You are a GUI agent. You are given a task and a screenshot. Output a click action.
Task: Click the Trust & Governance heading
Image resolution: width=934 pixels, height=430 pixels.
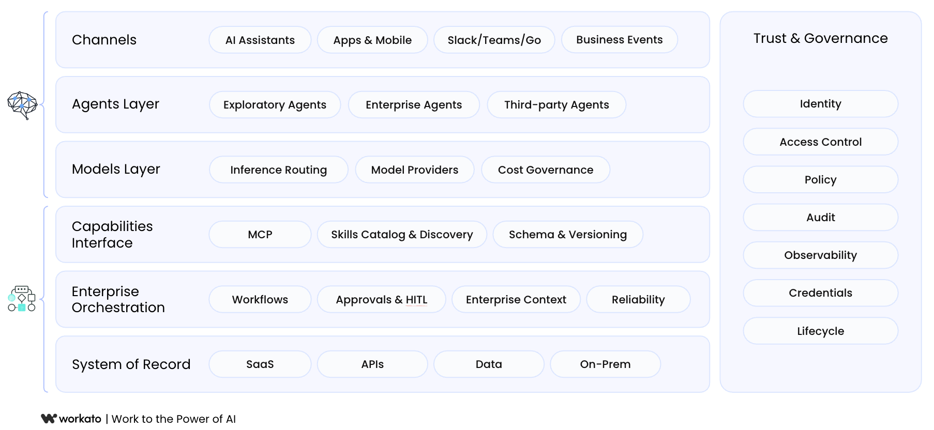tap(821, 38)
